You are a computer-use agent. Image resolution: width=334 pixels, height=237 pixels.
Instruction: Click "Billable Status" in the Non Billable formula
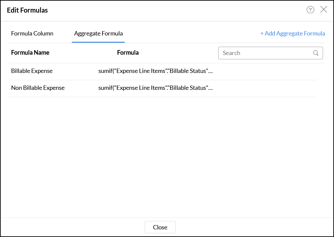tap(188, 88)
